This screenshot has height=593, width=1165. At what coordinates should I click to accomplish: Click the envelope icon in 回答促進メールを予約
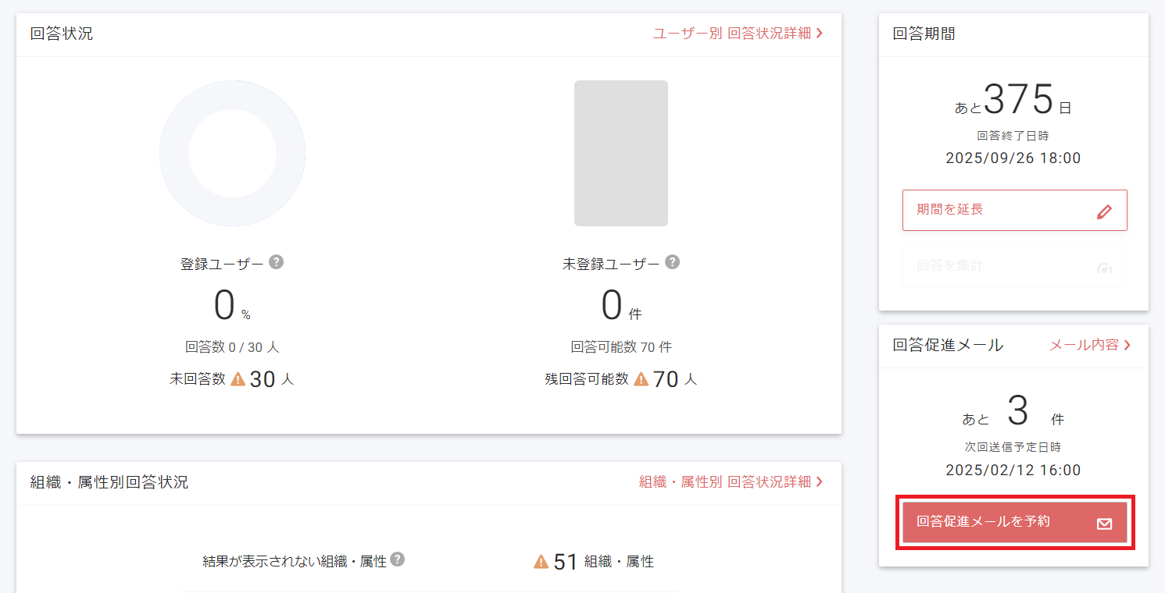(x=1104, y=524)
